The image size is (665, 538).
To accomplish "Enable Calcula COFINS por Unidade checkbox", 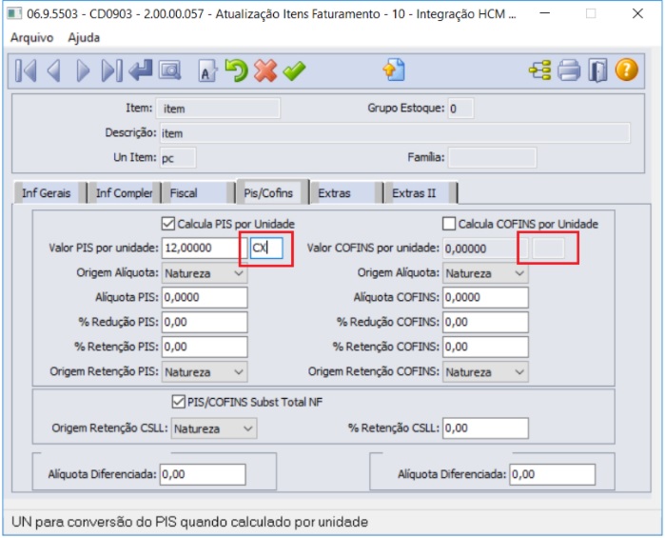I will (x=449, y=224).
